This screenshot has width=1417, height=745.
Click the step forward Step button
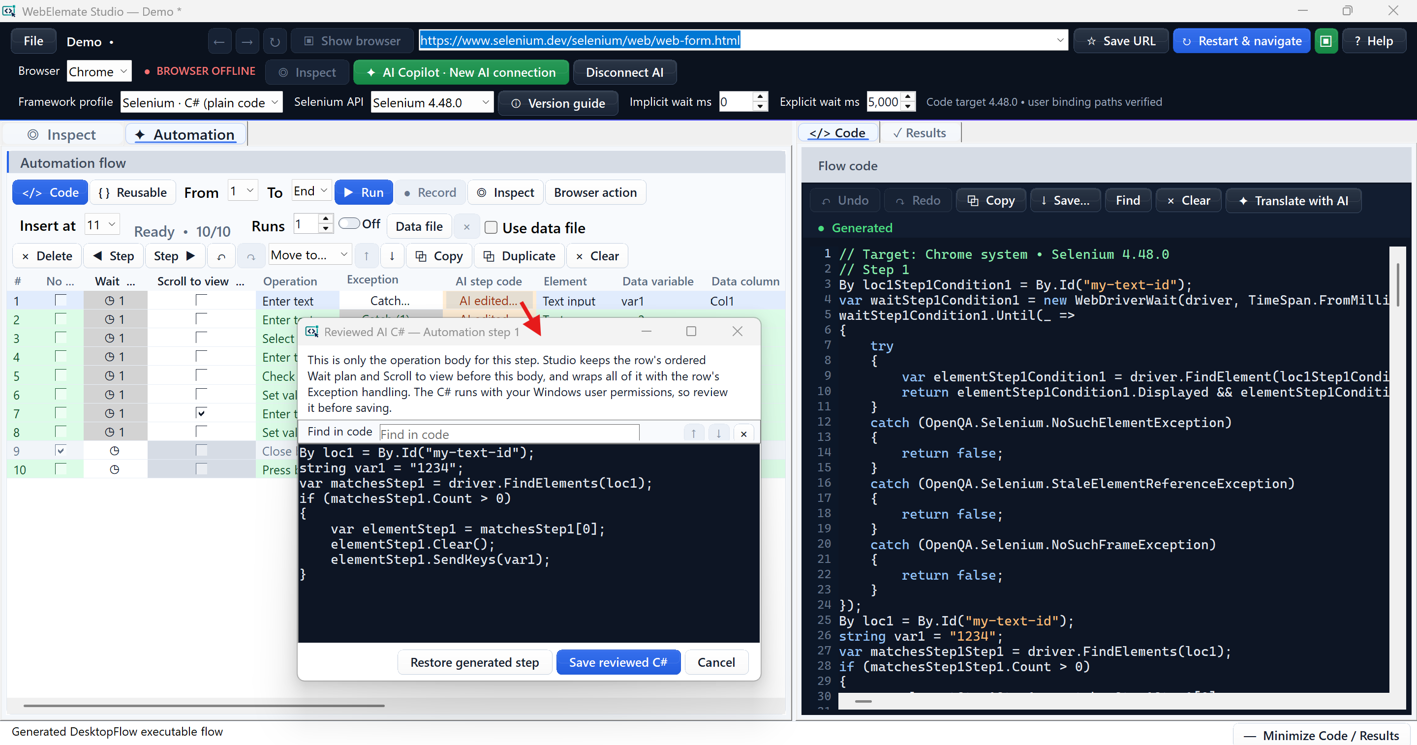[175, 256]
